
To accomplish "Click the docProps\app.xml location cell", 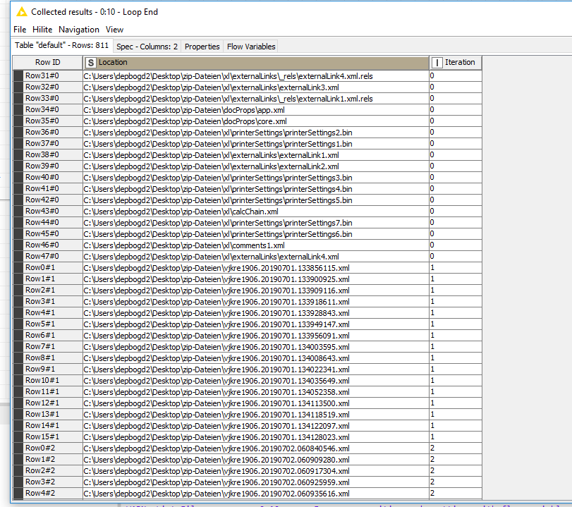I will coord(256,110).
